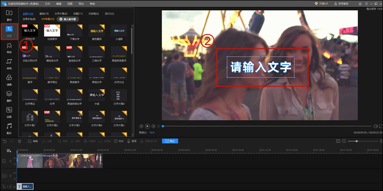Click the zoom-out magnifier icon for timeline
383x191 pixels.
pos(344,141)
